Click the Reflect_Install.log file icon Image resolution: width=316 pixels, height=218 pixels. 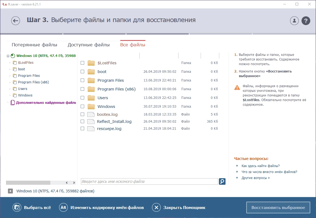[x=91, y=121]
